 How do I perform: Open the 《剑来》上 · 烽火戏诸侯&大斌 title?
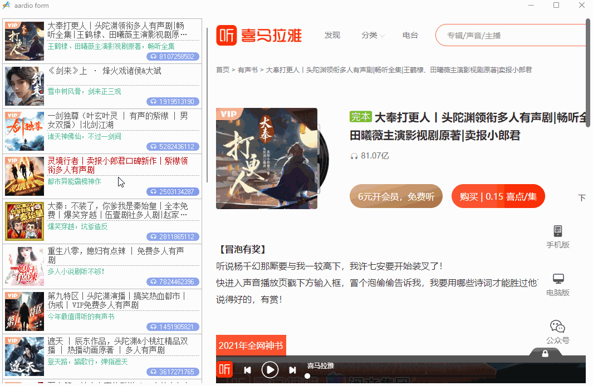(x=105, y=71)
